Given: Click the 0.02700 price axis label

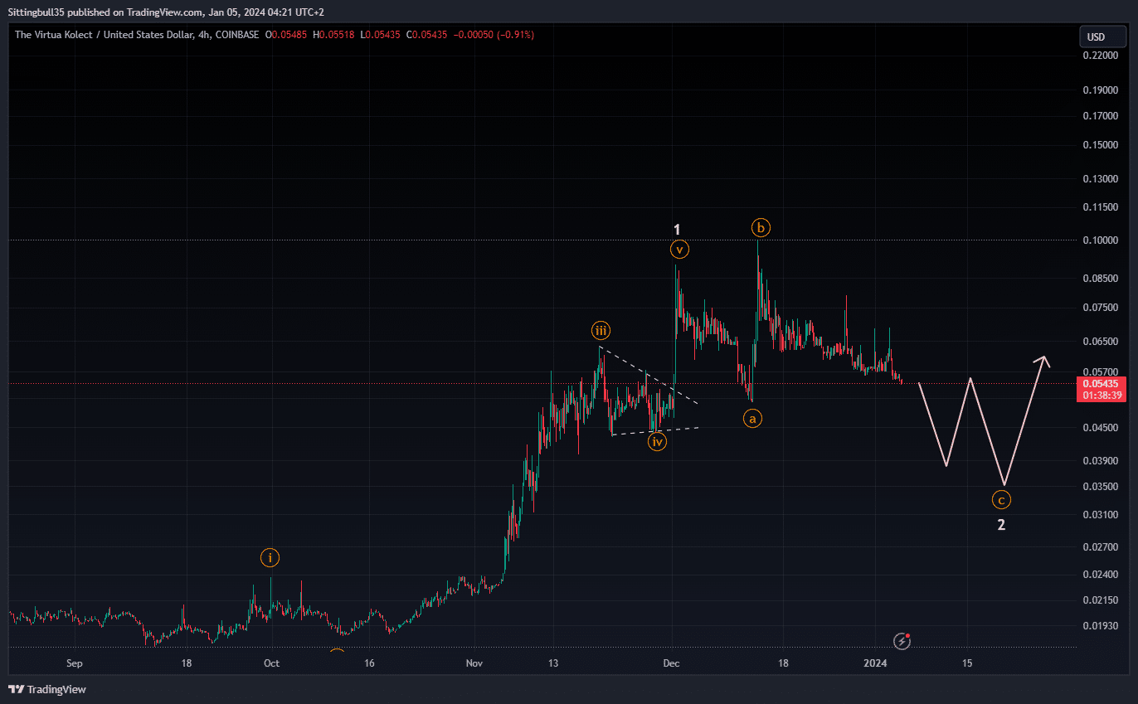Looking at the screenshot, I should (1101, 547).
